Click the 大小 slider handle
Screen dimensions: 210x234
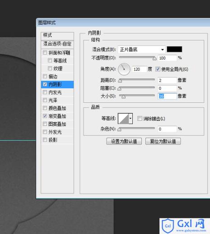(123, 96)
